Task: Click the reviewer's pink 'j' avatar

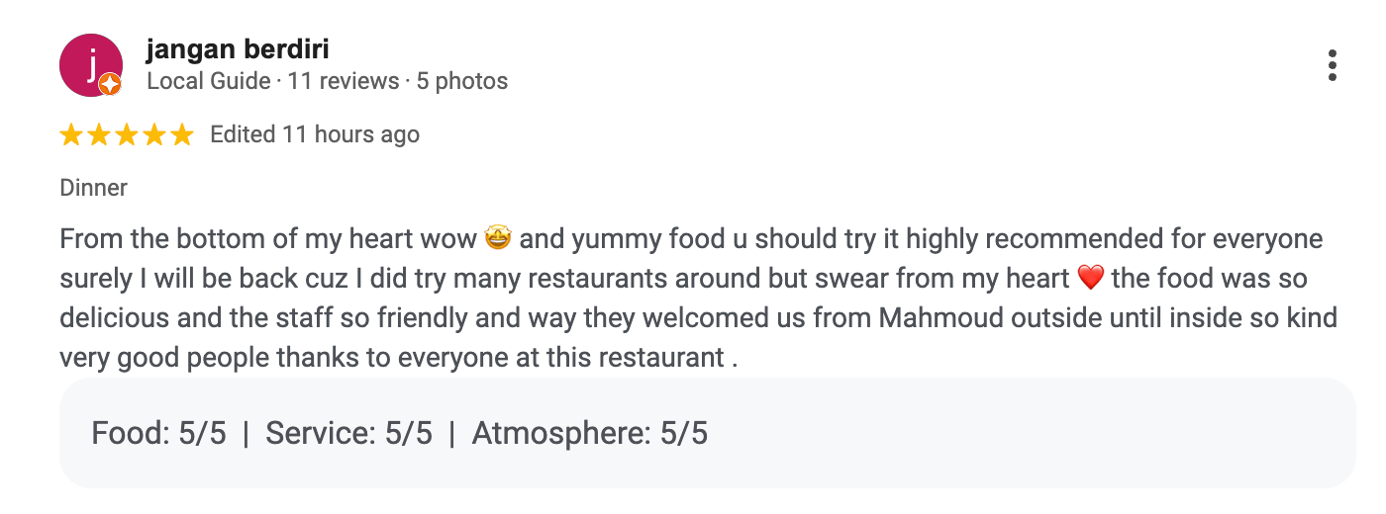Action: (x=90, y=64)
